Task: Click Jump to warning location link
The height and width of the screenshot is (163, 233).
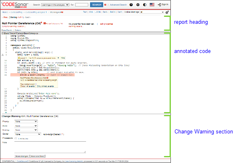Action: tap(13, 26)
